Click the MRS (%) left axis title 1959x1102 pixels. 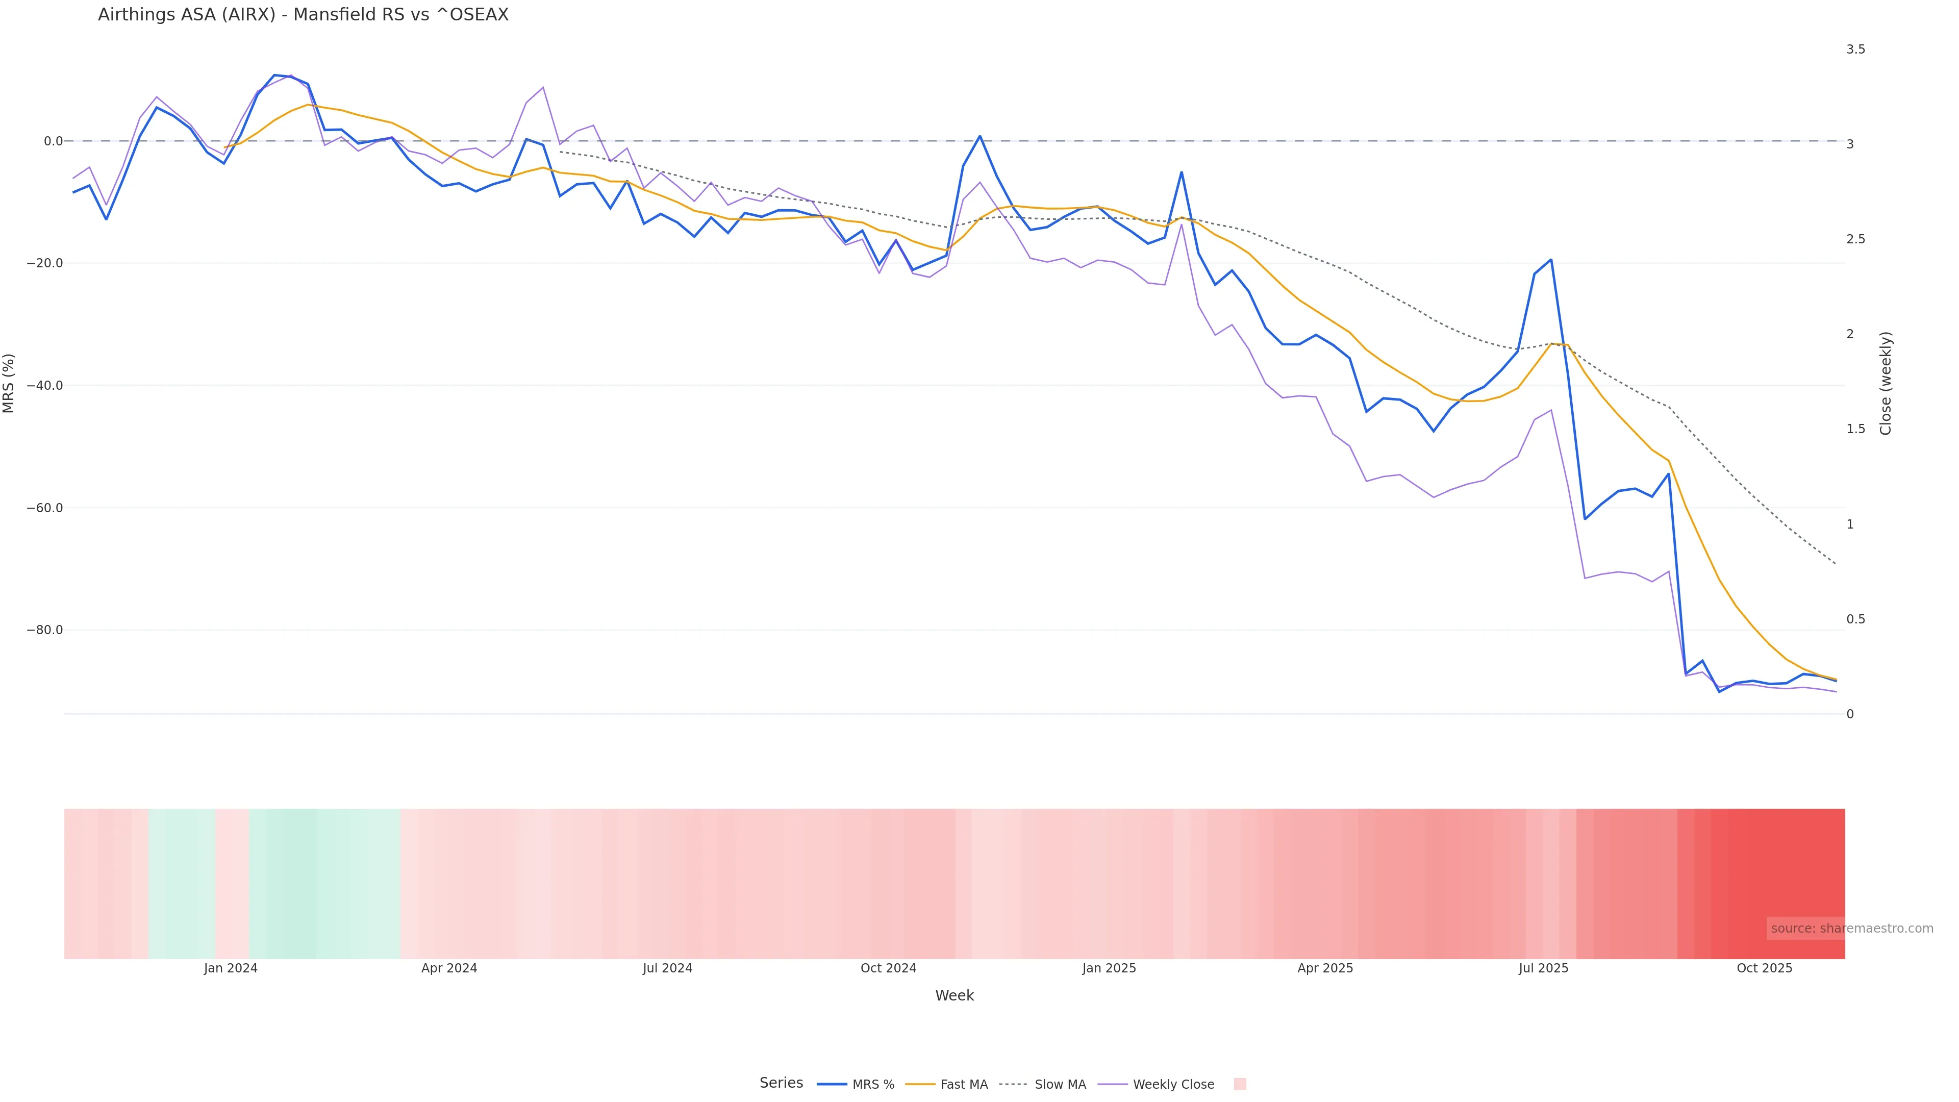[x=9, y=383]
